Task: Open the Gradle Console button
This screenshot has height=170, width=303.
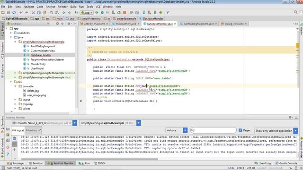Action: [286, 163]
